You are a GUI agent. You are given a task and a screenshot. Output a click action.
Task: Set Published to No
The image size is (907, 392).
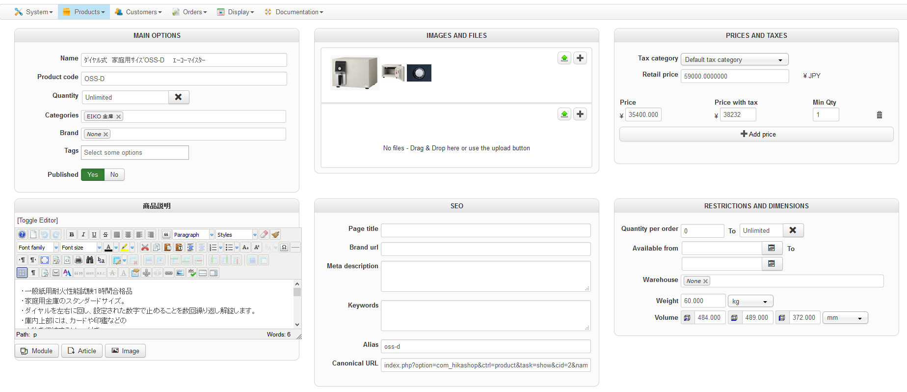click(114, 175)
